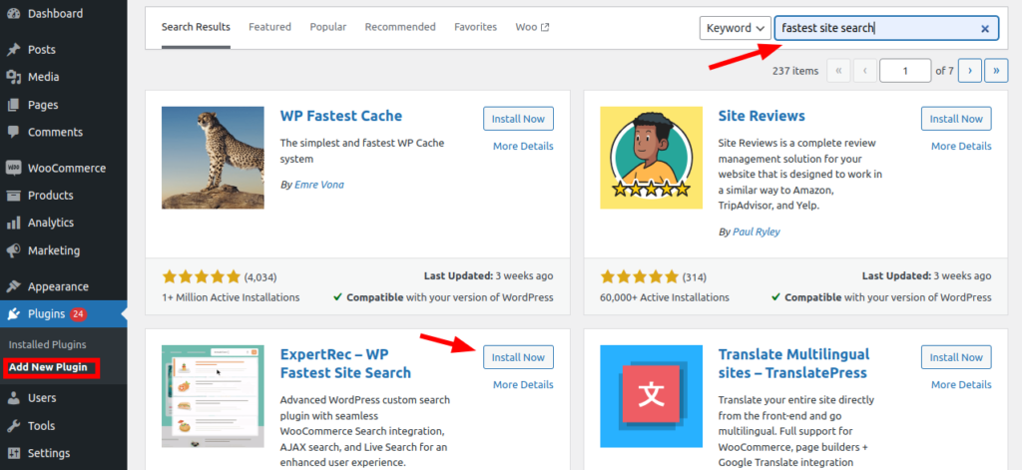
Task: Click the current page number field
Action: (905, 71)
